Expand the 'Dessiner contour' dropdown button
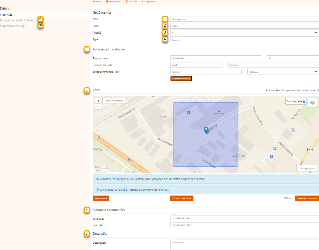Viewport: 319px width, 250px height. coord(307,198)
